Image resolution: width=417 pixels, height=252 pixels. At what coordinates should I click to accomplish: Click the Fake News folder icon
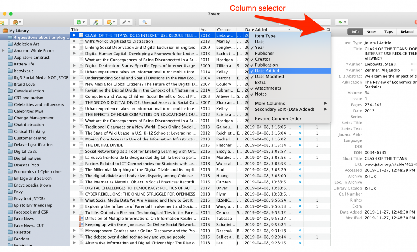[10, 219]
